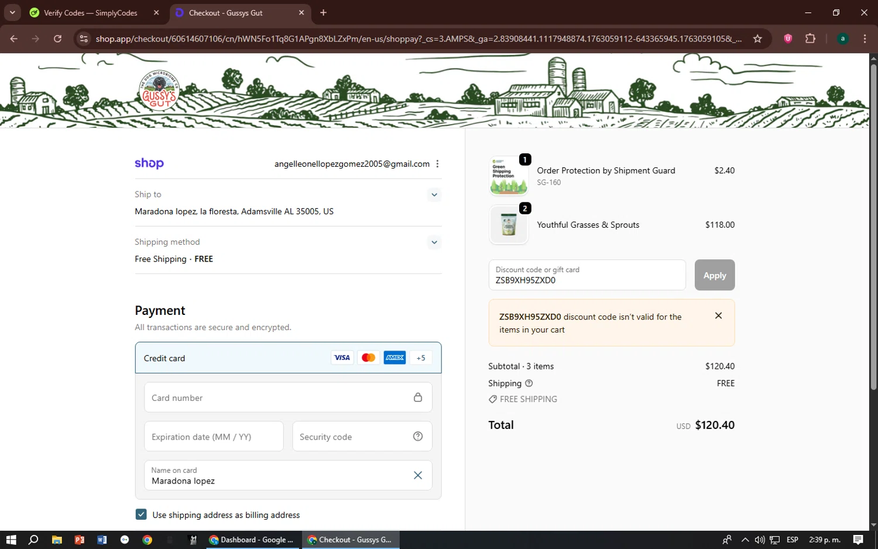View site information icon in address bar
This screenshot has height=549, width=878.
[x=84, y=39]
